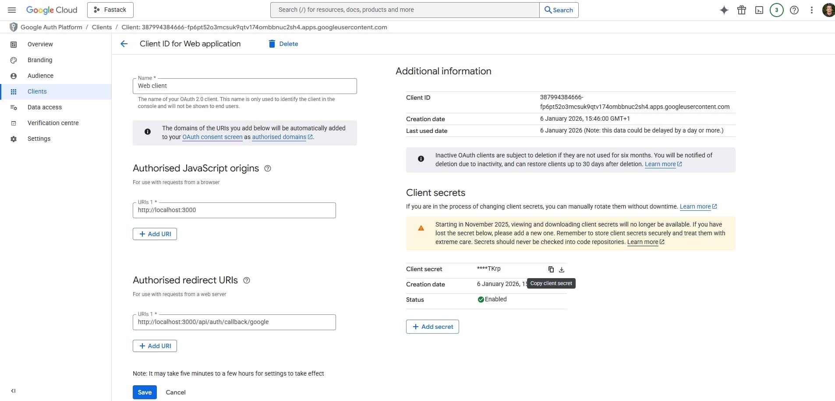Focus the resource search field
This screenshot has width=835, height=401.
405,10
